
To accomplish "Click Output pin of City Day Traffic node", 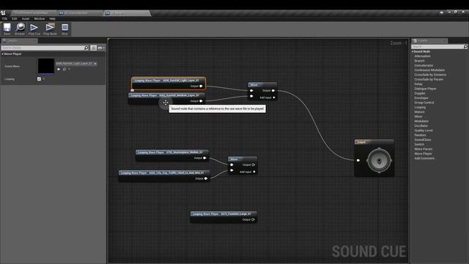I will tap(206, 179).
